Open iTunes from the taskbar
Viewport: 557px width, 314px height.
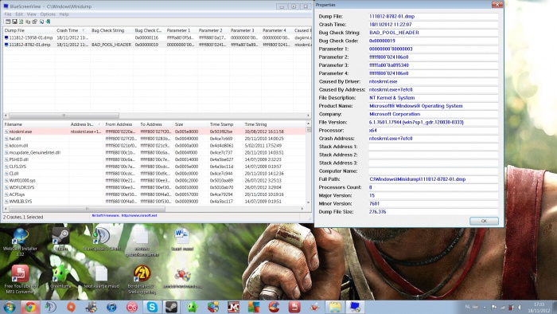coord(111,307)
